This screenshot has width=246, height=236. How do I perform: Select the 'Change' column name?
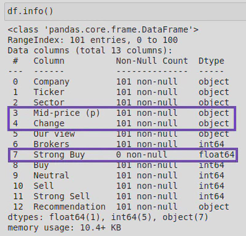tap(49, 124)
